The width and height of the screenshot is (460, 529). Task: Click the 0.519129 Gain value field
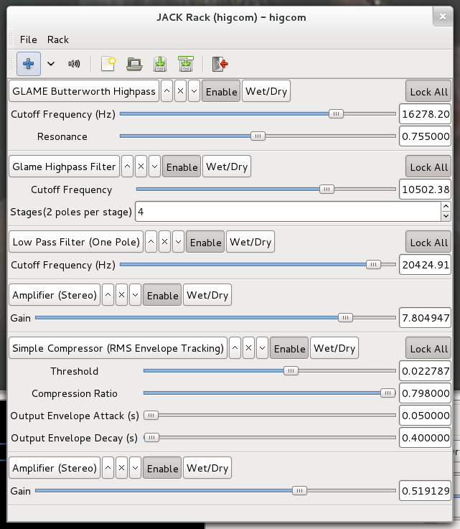pyautogui.click(x=426, y=491)
